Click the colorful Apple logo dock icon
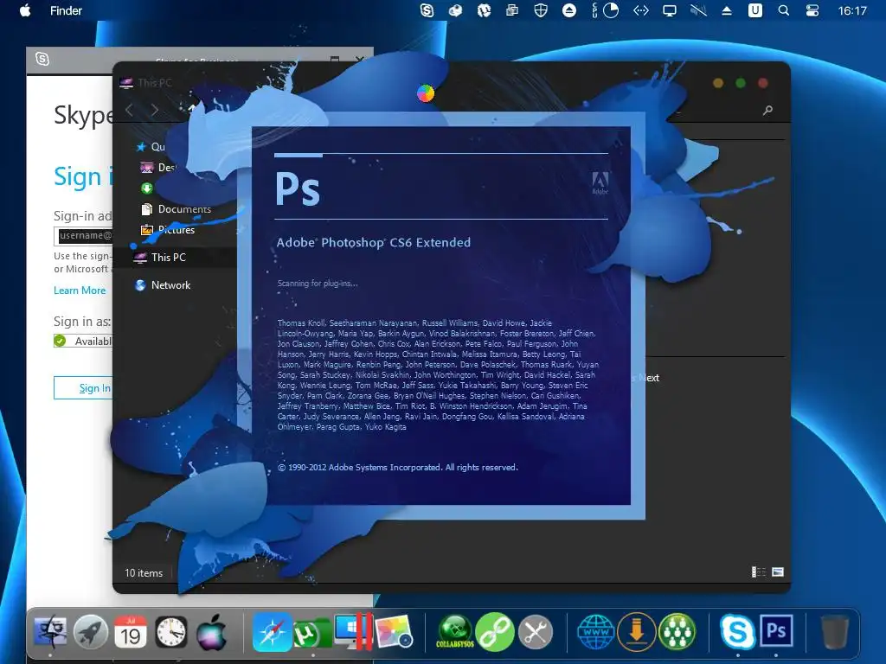 212,632
